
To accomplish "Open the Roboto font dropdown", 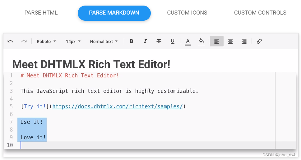I will click(x=46, y=41).
